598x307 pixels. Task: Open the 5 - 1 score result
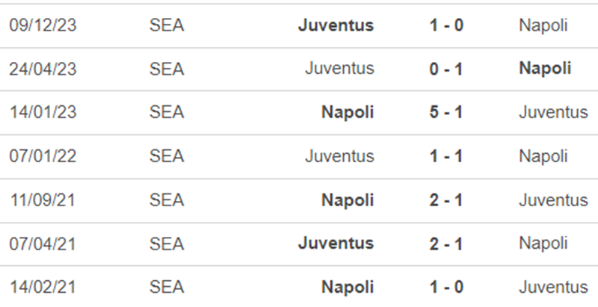[446, 112]
